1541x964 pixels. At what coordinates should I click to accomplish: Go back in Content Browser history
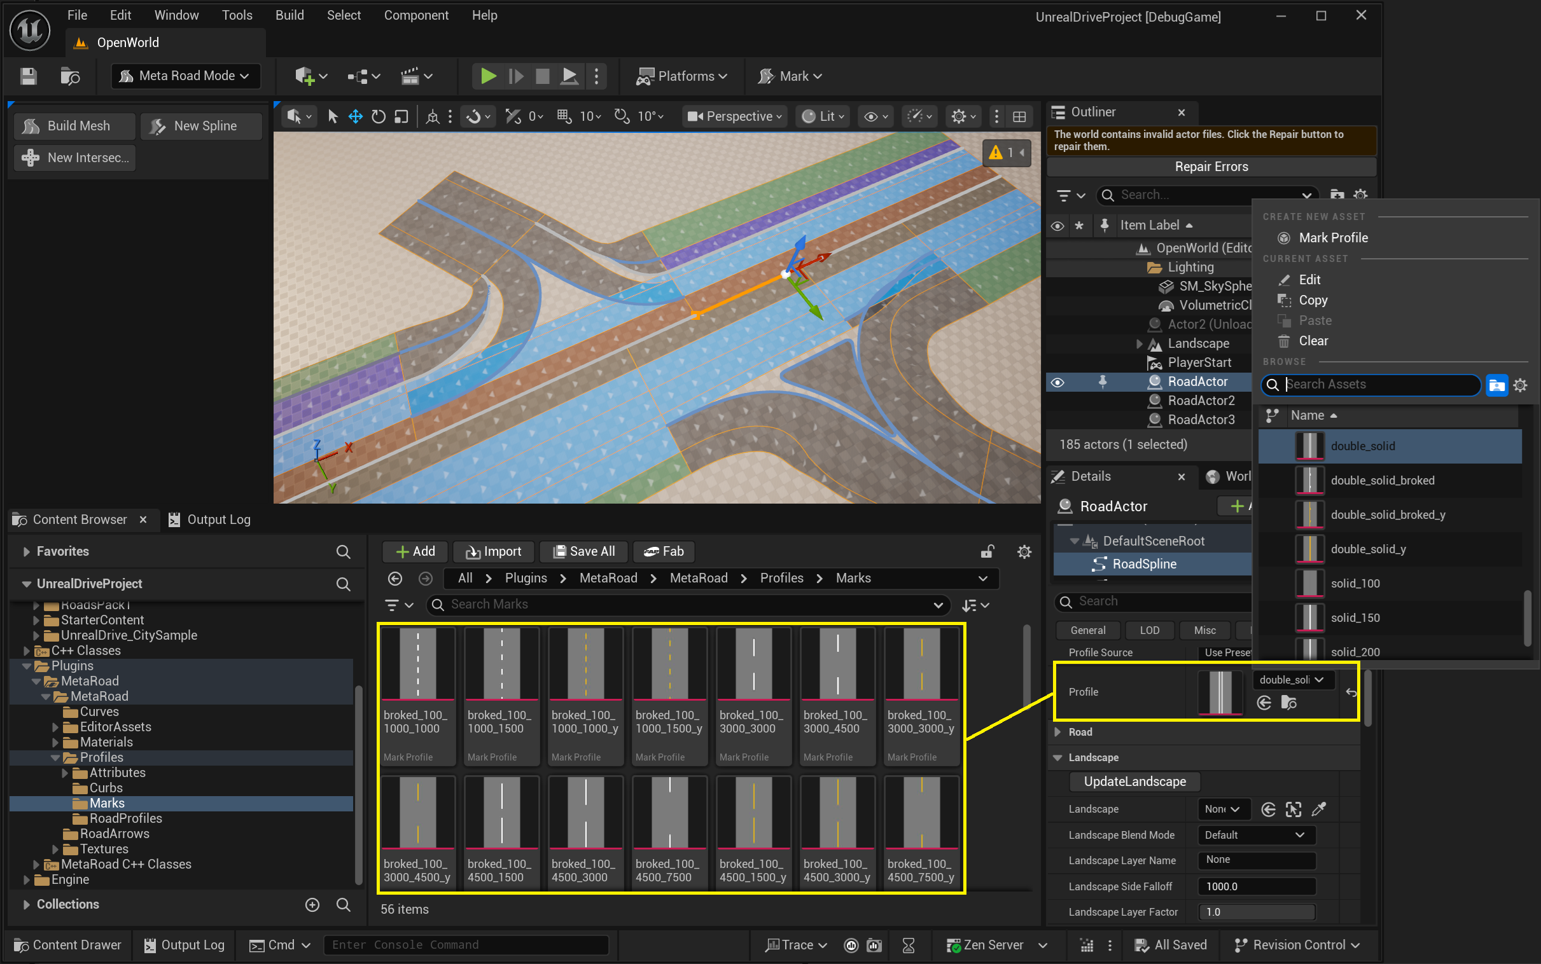pyautogui.click(x=395, y=578)
